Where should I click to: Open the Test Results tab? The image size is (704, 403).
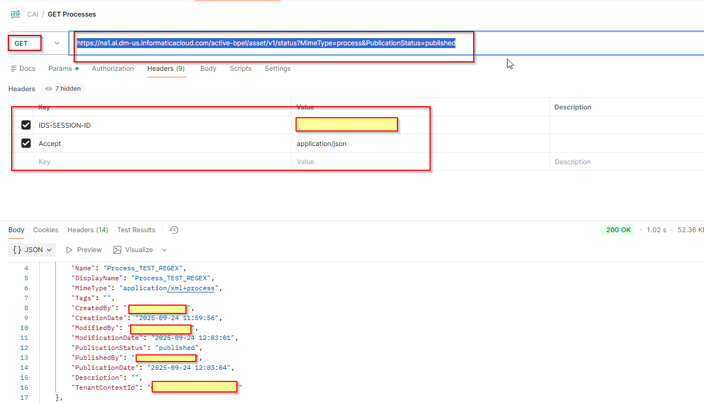(136, 230)
